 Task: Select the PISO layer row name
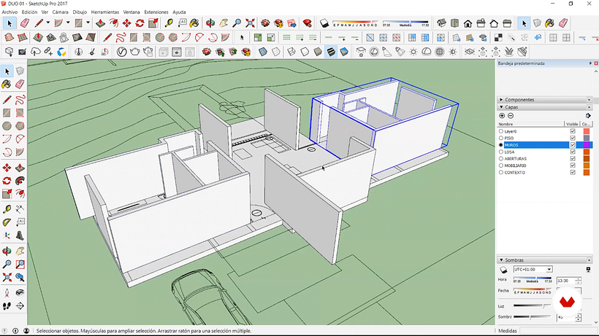[509, 138]
